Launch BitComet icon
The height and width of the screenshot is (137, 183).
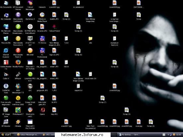[30, 52]
